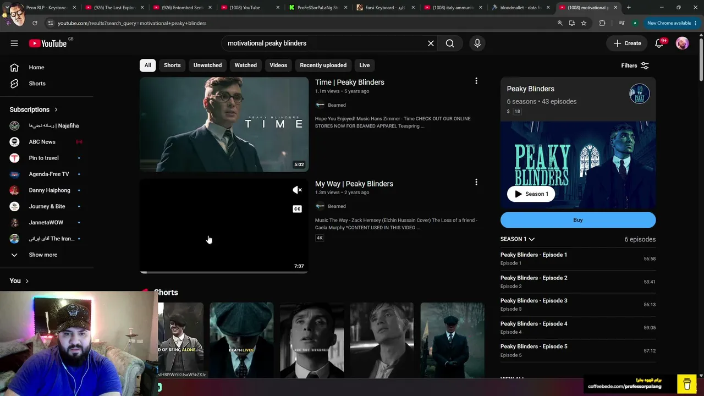Open the Chrome media controls icon
The width and height of the screenshot is (704, 396).
(x=621, y=23)
